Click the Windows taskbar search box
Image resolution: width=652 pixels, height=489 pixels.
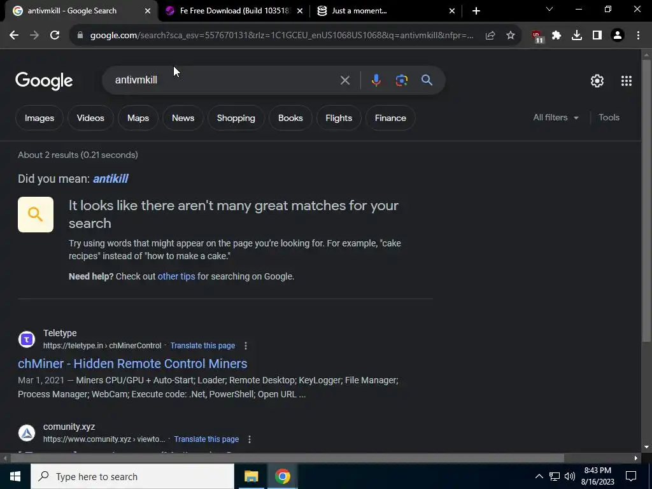pyautogui.click(x=132, y=476)
